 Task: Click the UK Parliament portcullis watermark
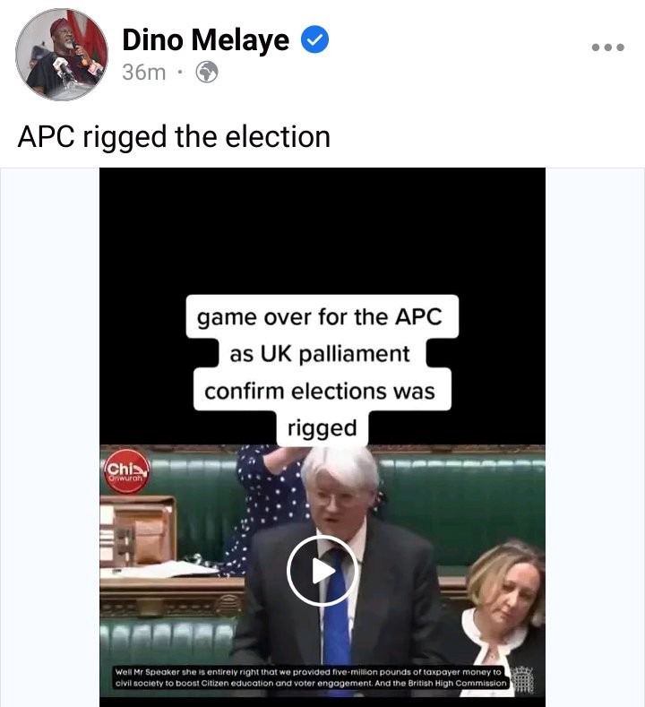click(x=523, y=679)
